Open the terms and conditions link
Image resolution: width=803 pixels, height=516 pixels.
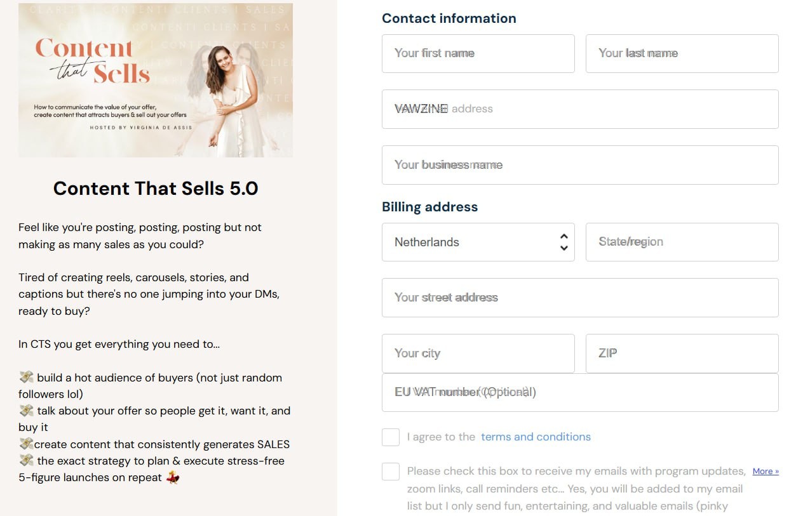[536, 437]
